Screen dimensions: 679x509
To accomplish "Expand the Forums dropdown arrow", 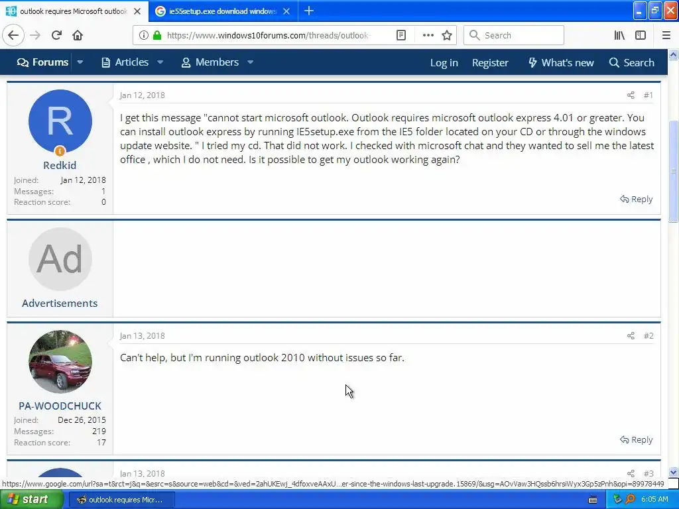I will tap(80, 62).
